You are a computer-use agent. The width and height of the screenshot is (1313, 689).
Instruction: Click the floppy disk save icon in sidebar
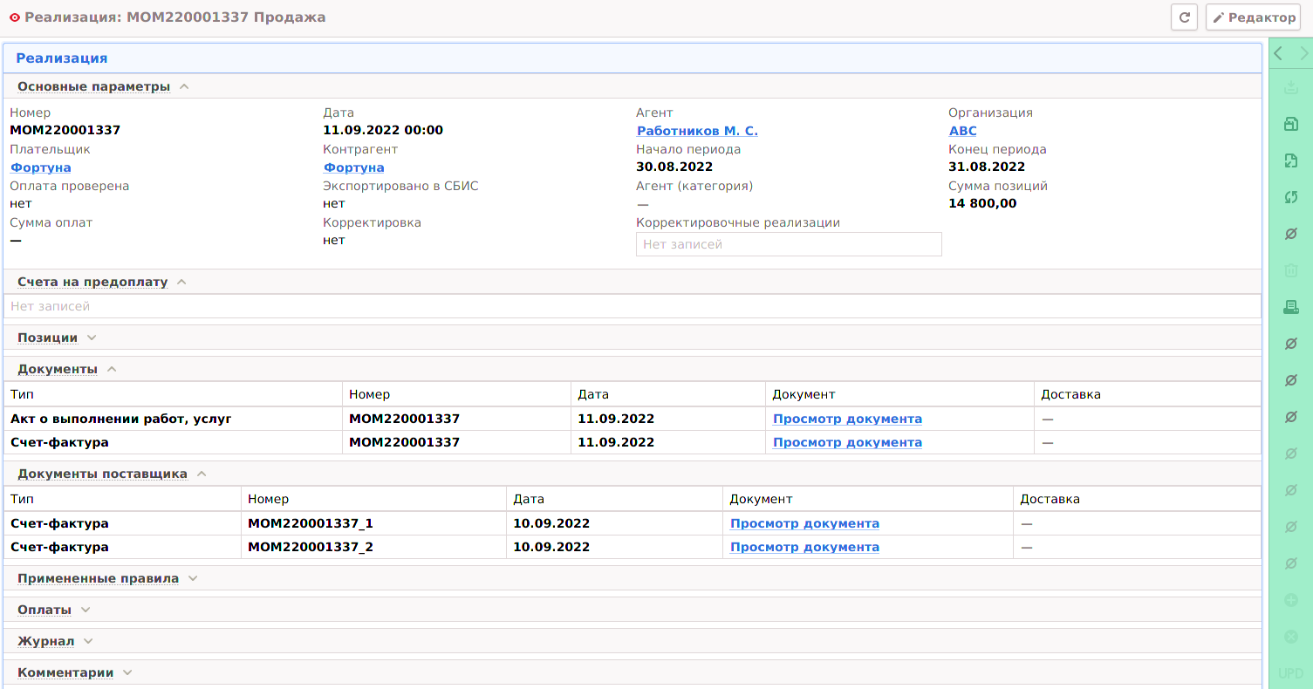(1291, 124)
